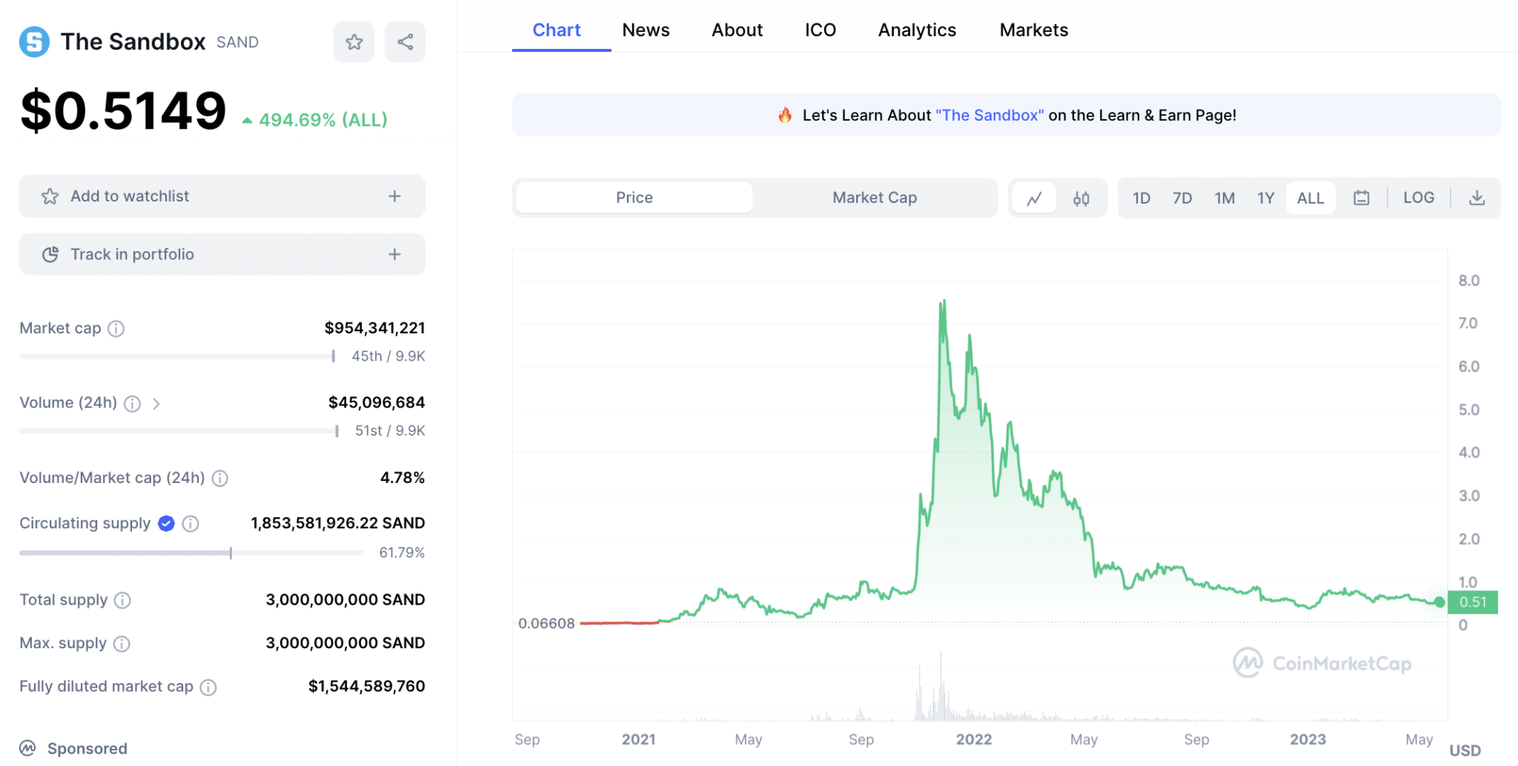Image resolution: width=1518 pixels, height=766 pixels.
Task: Expand the Volume (24h) details chevron
Action: [x=156, y=403]
